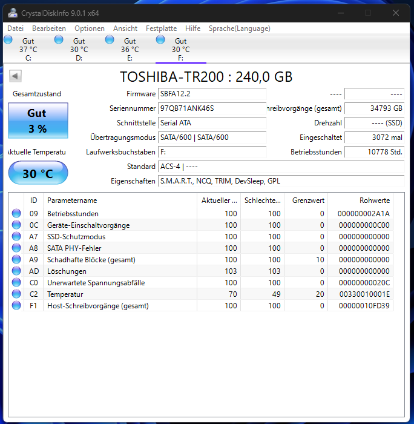Select the Geräte-Einschaltvorgänge row
Viewport: 414px width, 424px height.
tap(200, 225)
